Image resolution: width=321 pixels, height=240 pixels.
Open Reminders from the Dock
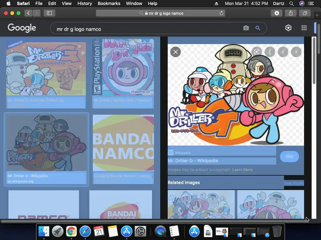point(174,232)
